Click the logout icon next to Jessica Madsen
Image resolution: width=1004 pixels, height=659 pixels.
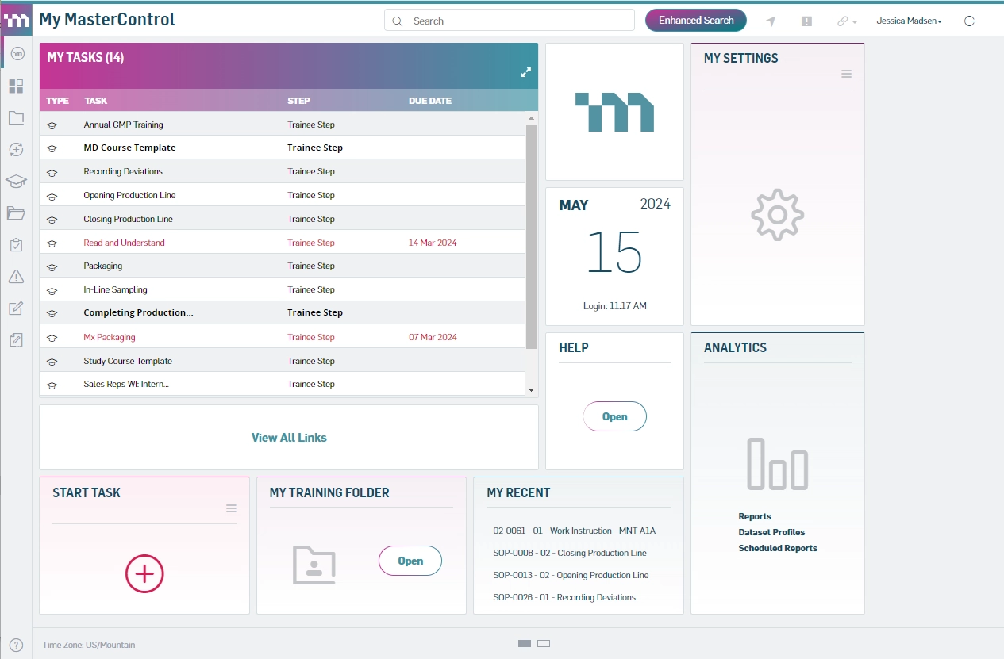[x=969, y=21]
